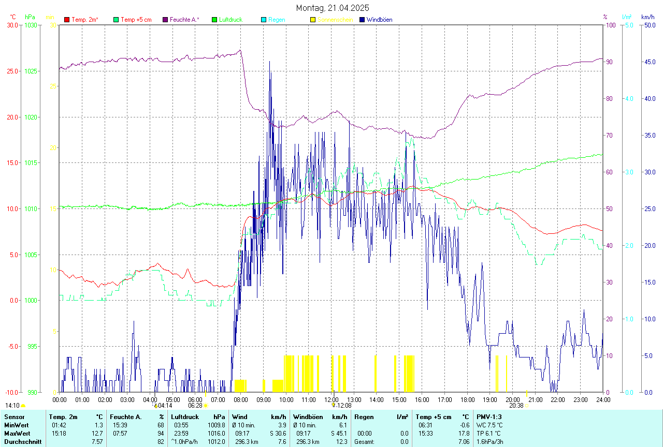Click the min Temp +5 cm value '-0.6'

(465, 425)
